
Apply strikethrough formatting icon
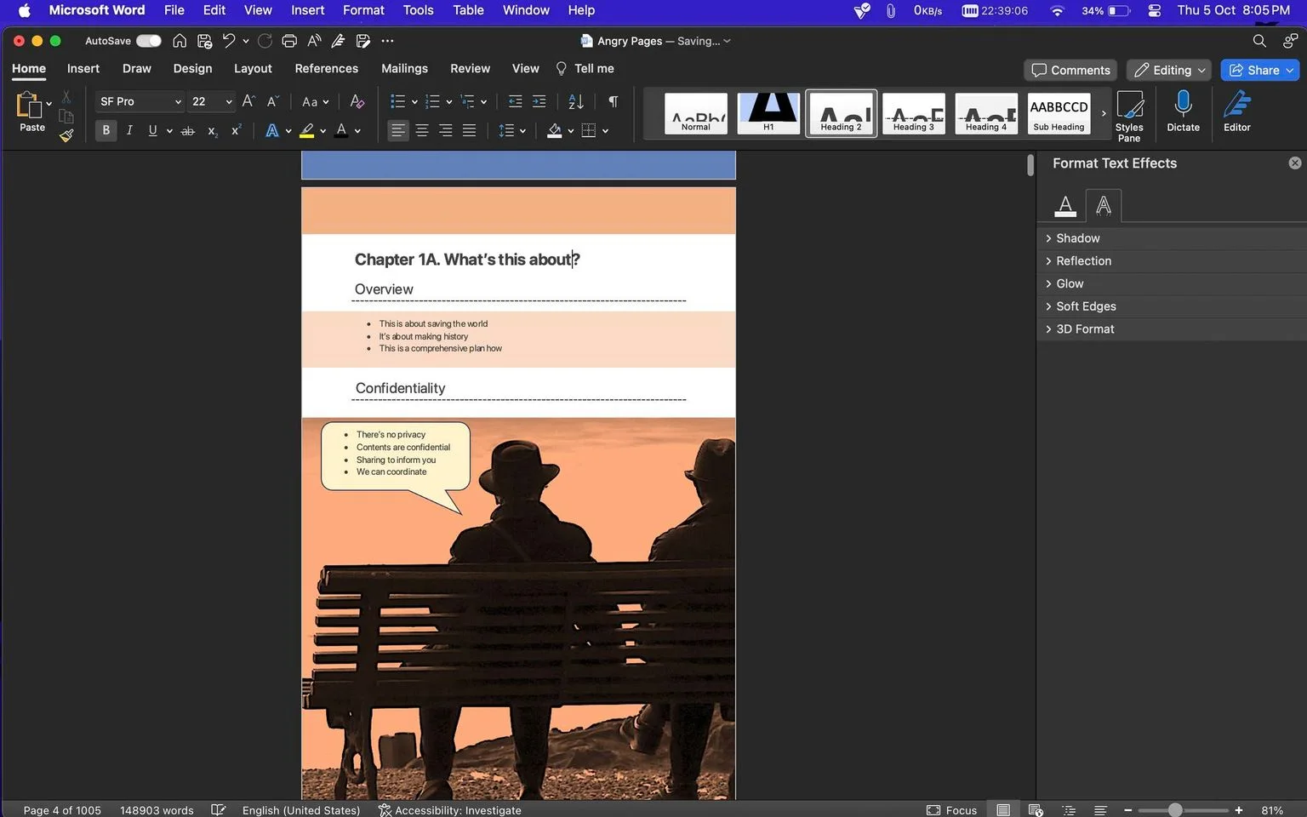pyautogui.click(x=188, y=130)
